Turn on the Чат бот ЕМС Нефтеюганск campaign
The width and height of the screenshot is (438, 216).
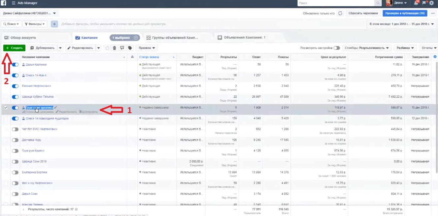point(15,129)
